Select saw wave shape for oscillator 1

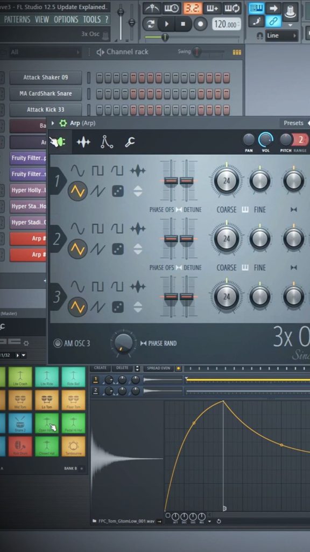98,191
